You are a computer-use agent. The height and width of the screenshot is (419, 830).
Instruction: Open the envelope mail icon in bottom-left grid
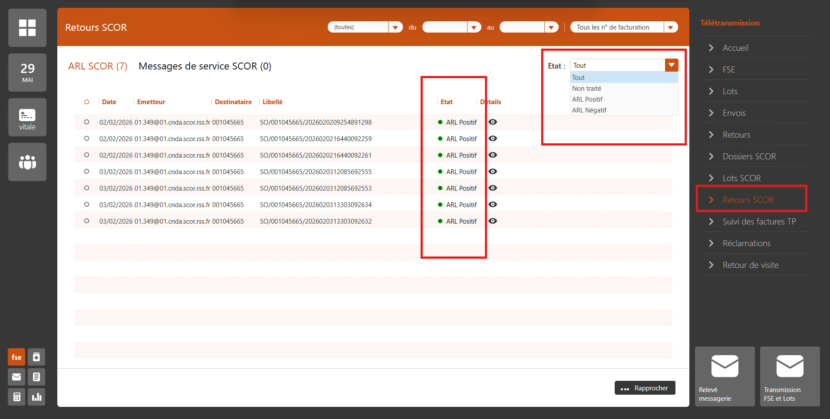coord(16,377)
